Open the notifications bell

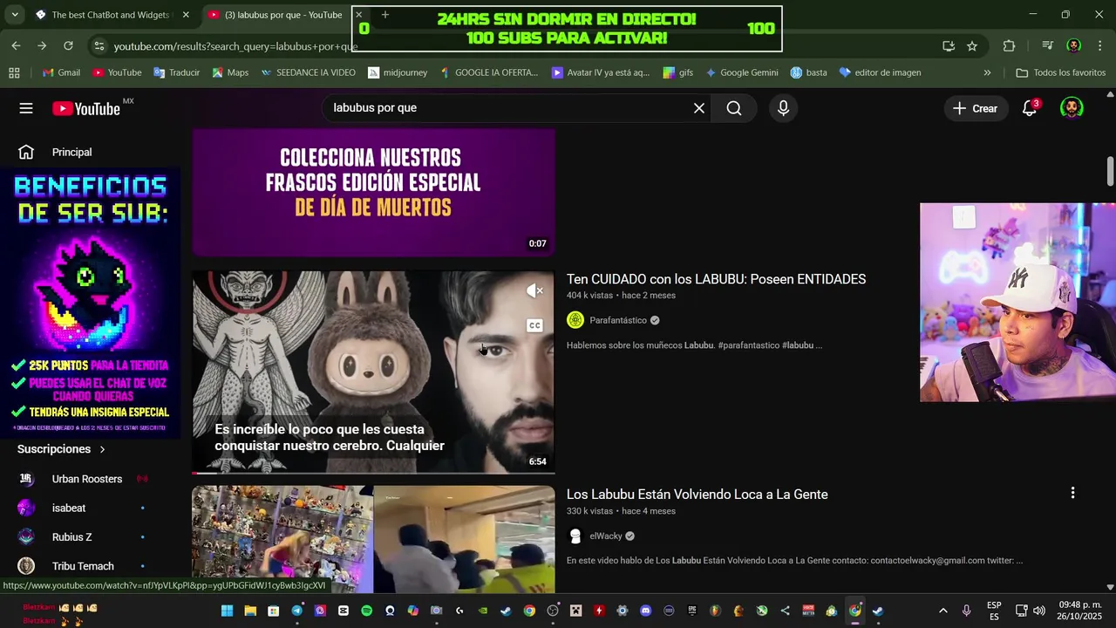tap(1030, 108)
